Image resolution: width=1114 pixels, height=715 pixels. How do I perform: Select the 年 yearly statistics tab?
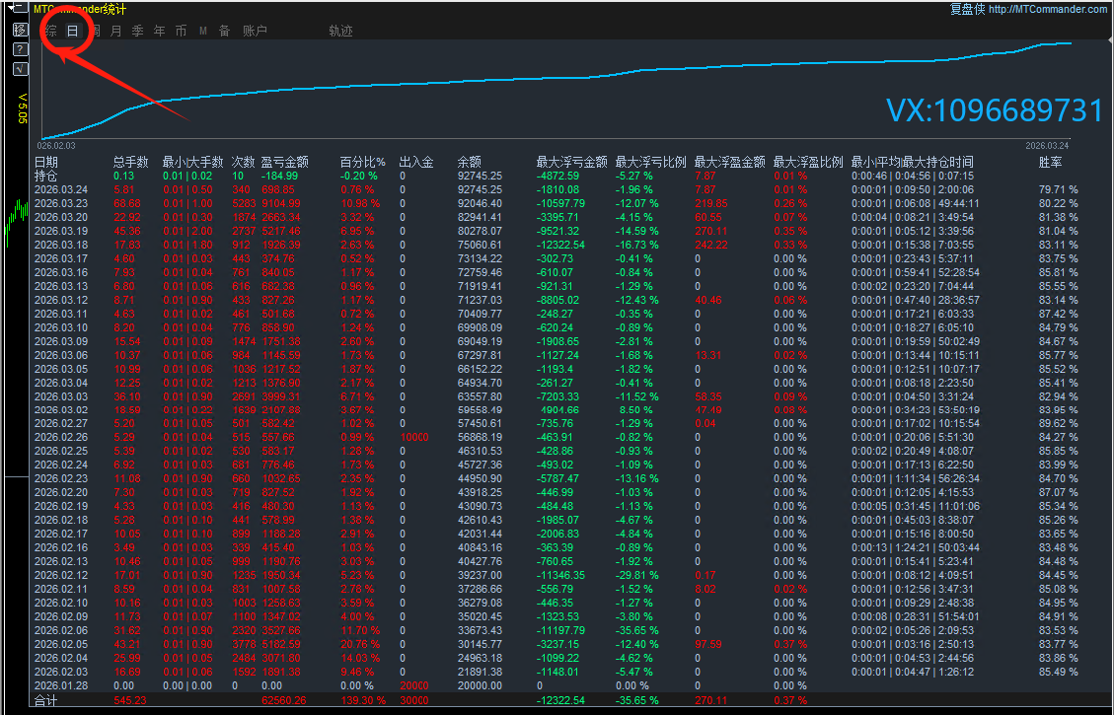(160, 31)
